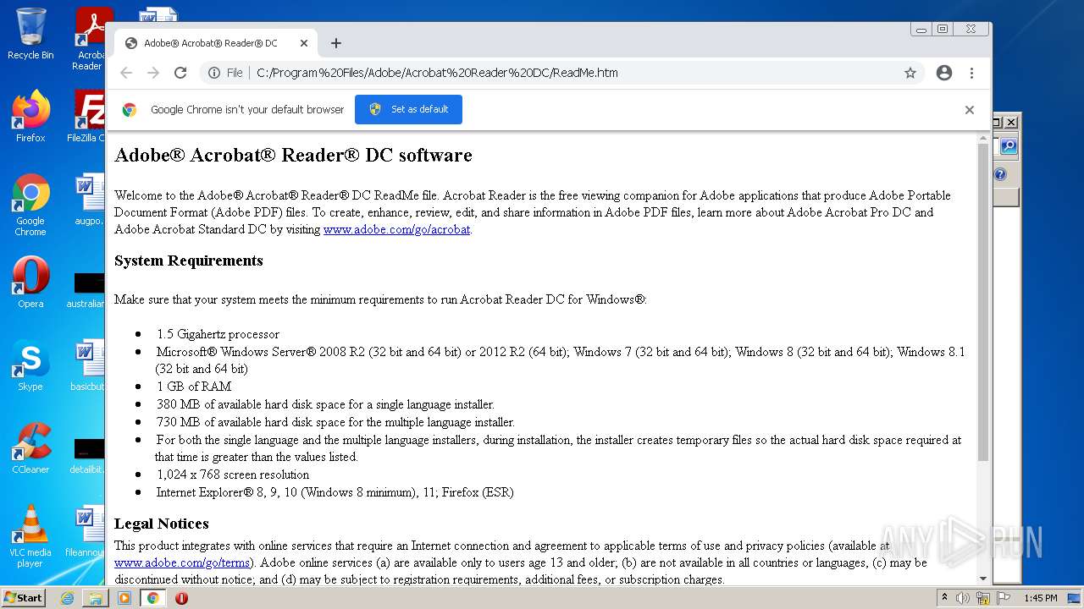Launch Skype desktop shortcut
This screenshot has width=1084, height=609.
(x=30, y=365)
